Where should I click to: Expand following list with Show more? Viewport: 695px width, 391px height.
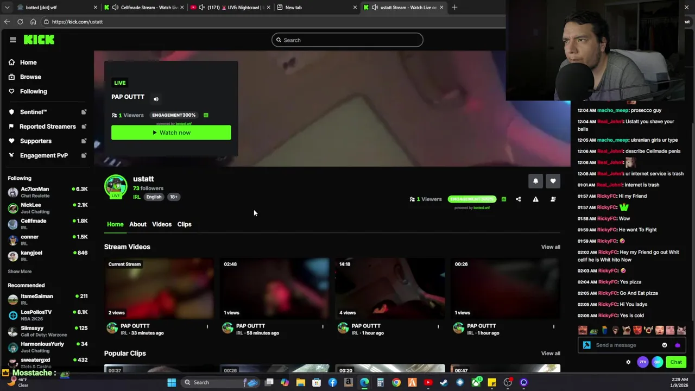coord(20,272)
